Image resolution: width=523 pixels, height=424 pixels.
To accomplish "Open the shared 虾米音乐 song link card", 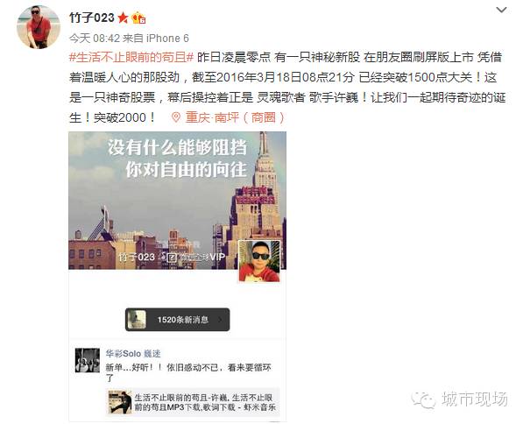I will [x=193, y=402].
